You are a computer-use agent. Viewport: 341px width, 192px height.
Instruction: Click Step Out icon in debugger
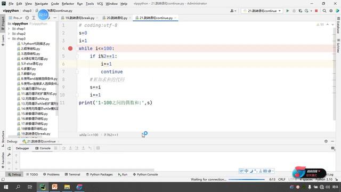tap(83, 148)
